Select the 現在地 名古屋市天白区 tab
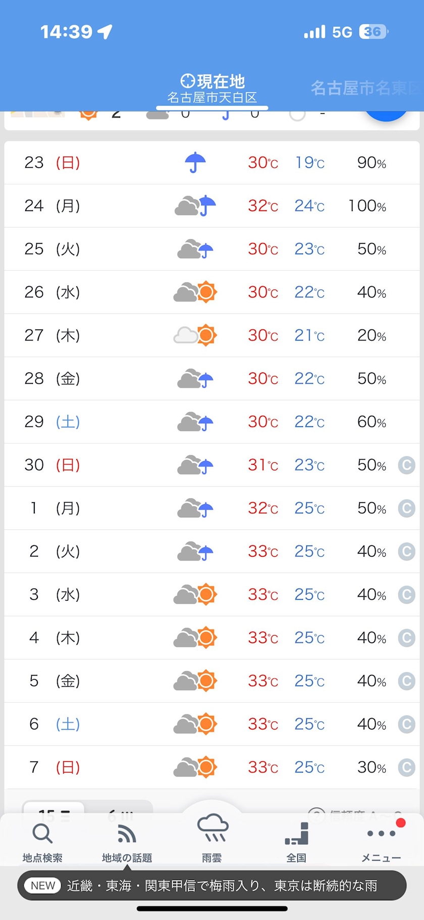This screenshot has width=424, height=920. pos(212,88)
